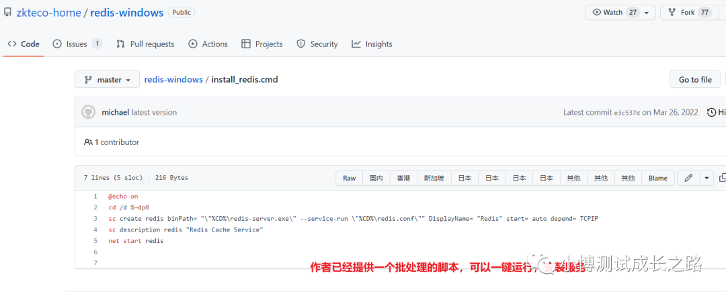This screenshot has height=296, width=726.
Task: Click the pull request icon in repo nav
Action: (121, 44)
